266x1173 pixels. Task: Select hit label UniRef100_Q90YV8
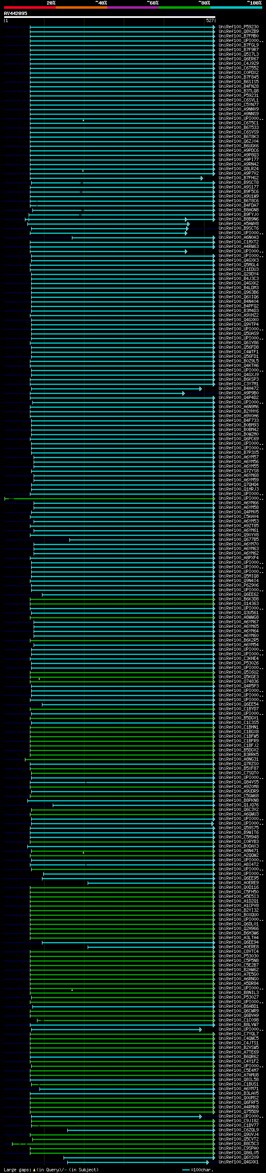[x=238, y=535]
